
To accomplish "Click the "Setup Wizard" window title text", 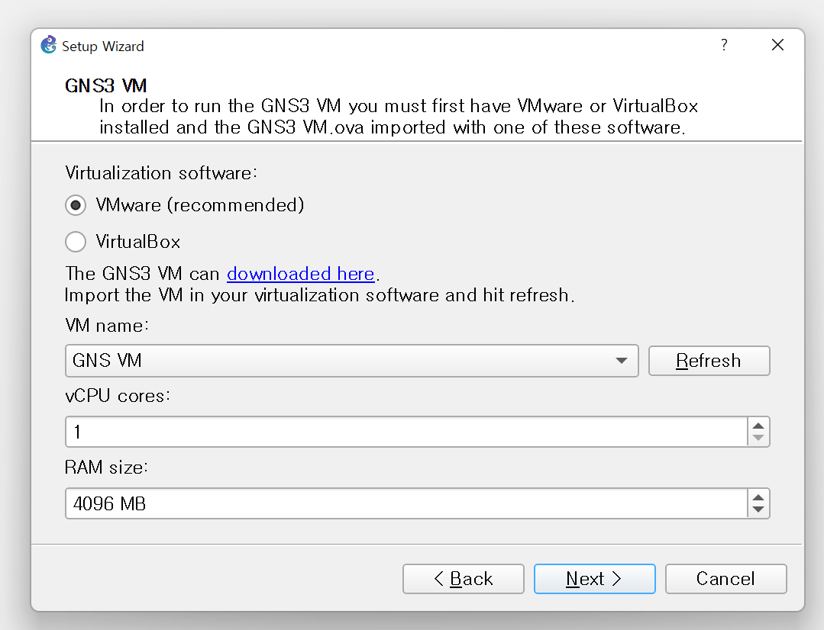I will click(103, 47).
